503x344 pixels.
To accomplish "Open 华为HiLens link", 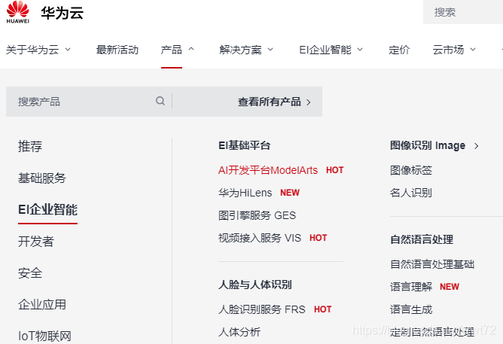I will [x=245, y=193].
